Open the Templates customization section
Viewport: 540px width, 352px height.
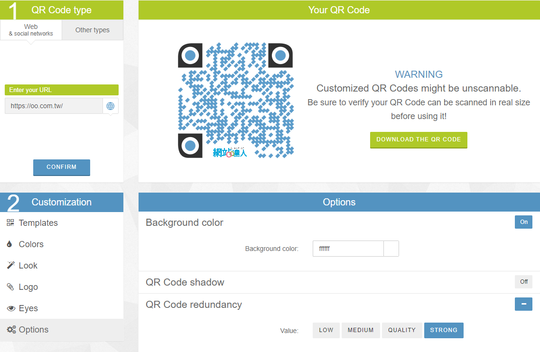pos(62,223)
